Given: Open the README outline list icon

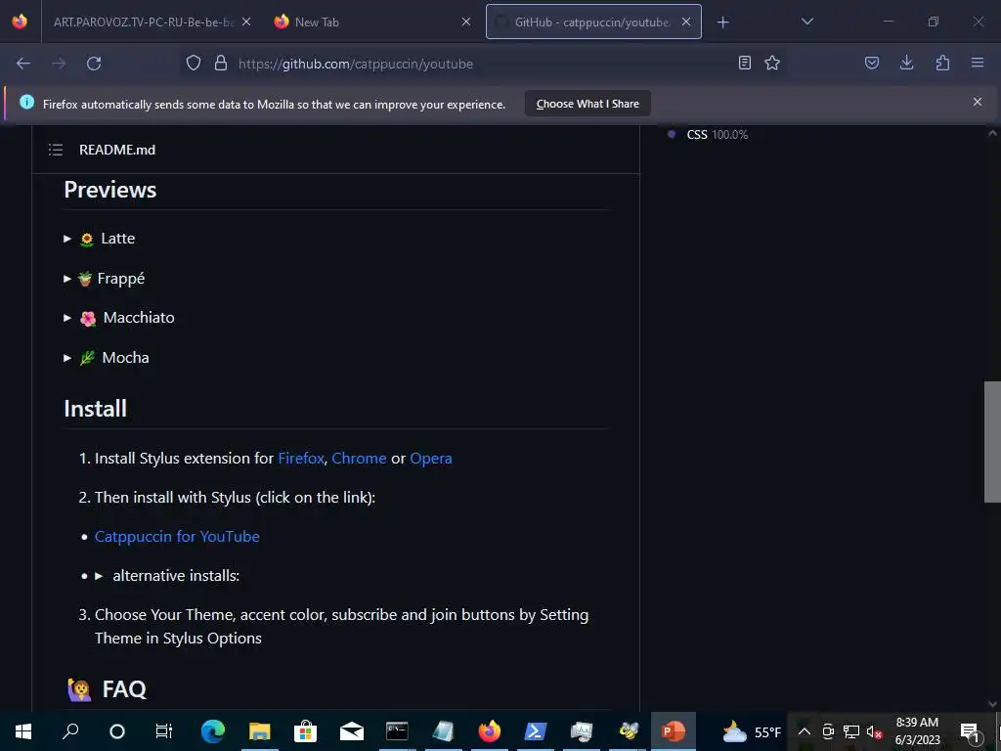Looking at the screenshot, I should [x=56, y=150].
